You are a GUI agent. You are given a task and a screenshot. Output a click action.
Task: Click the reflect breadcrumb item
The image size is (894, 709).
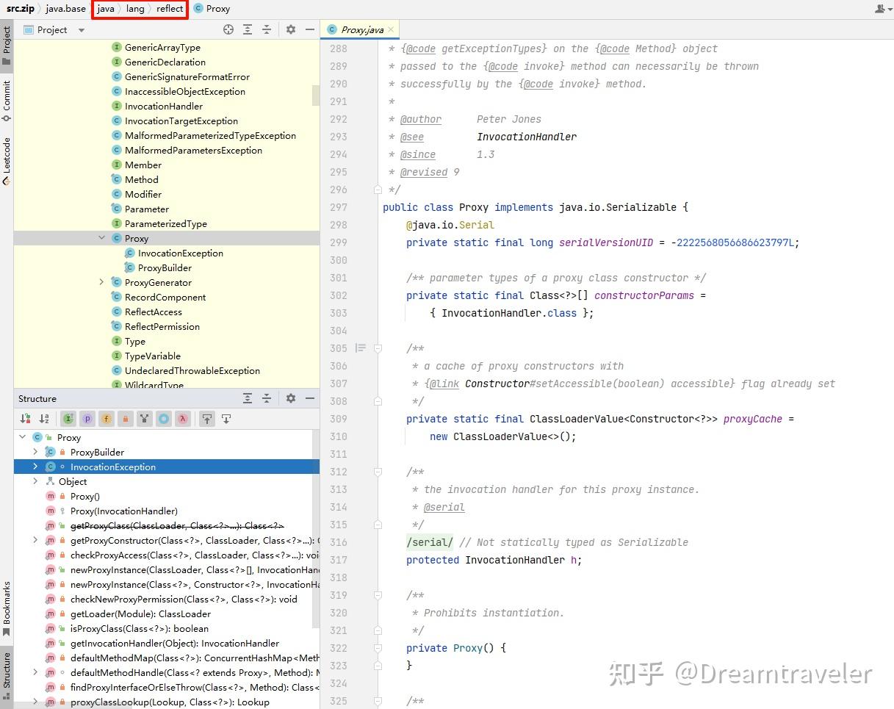pyautogui.click(x=170, y=9)
